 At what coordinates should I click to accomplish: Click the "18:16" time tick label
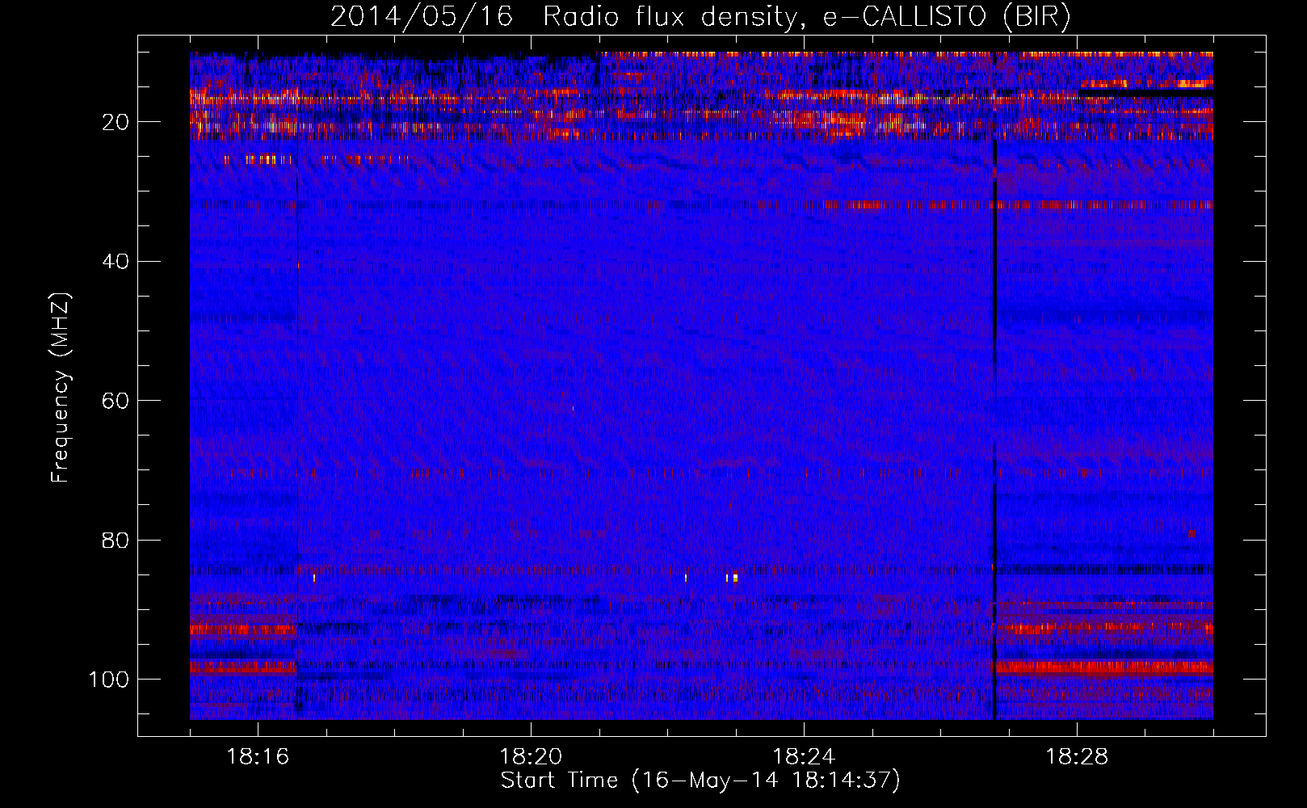click(258, 757)
